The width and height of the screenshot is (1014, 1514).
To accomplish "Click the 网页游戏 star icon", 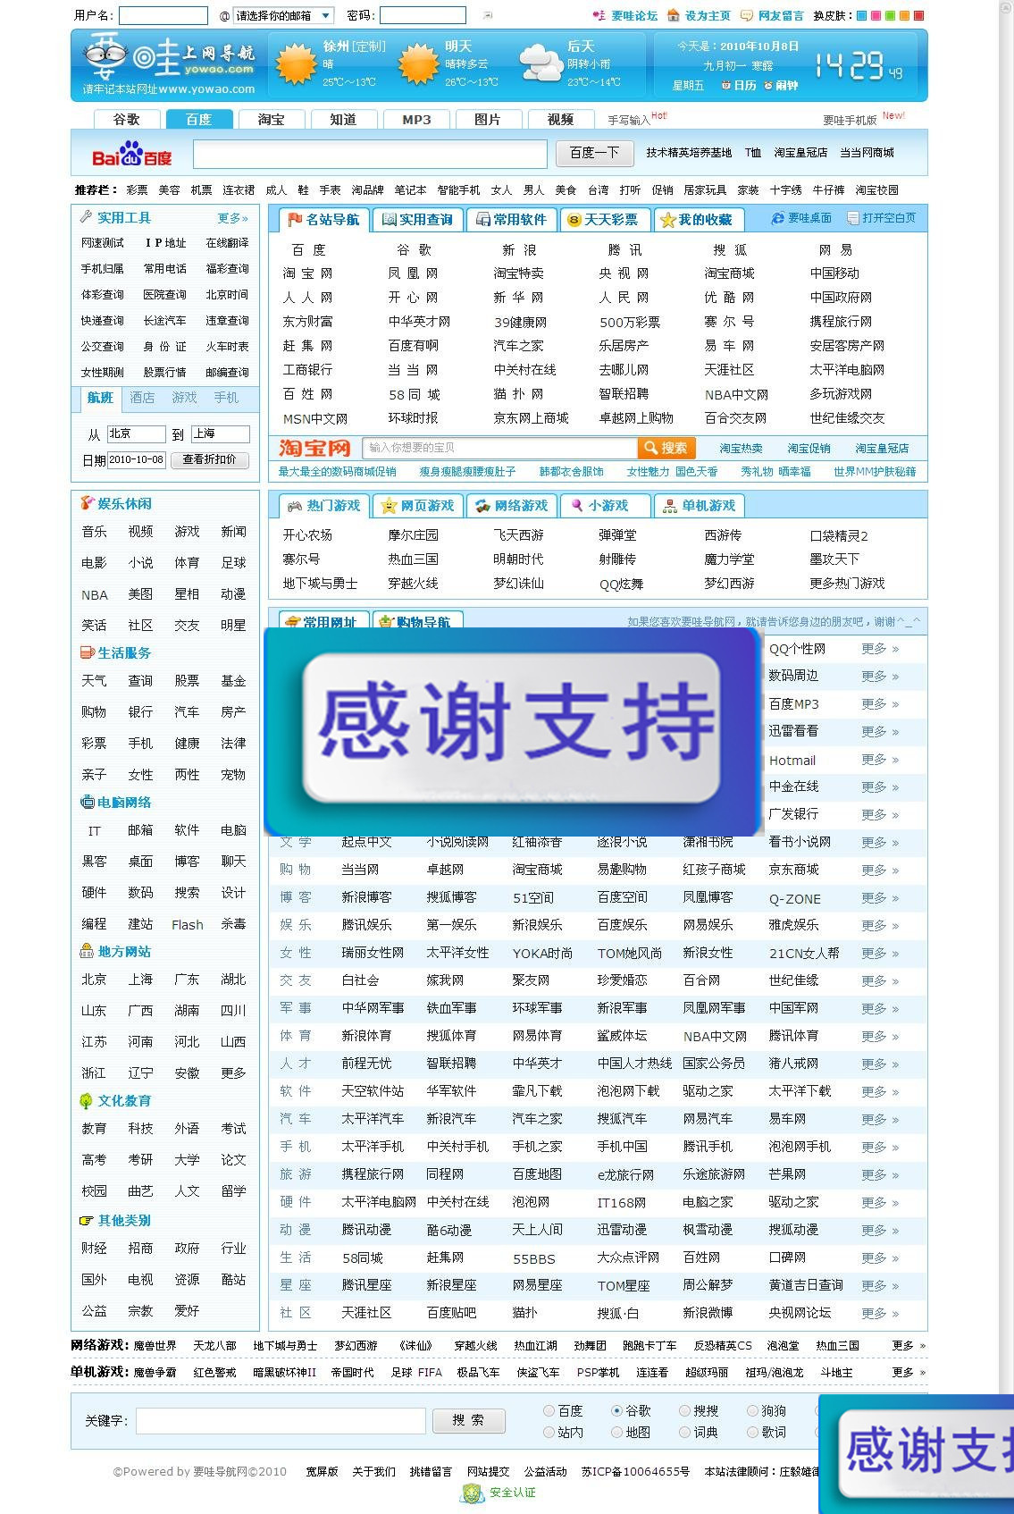I will tap(389, 506).
